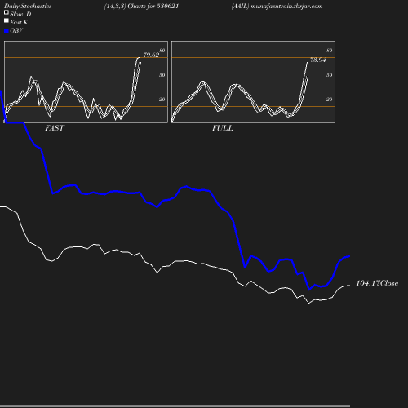Click the 20 axis label in FULL chart

tap(330, 100)
